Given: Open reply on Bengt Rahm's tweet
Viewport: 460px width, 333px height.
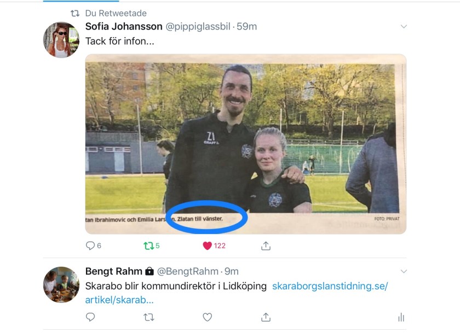Looking at the screenshot, I should pyautogui.click(x=90, y=317).
